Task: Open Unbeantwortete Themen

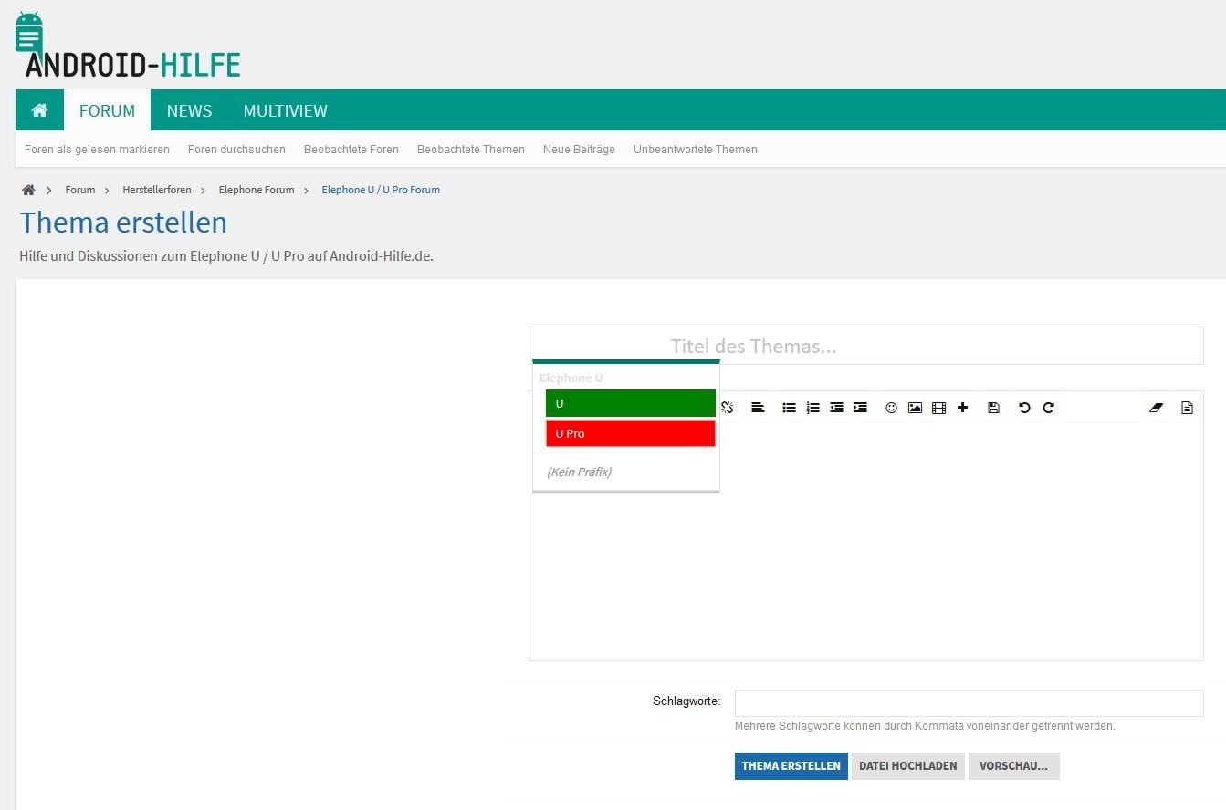Action: pyautogui.click(x=696, y=150)
